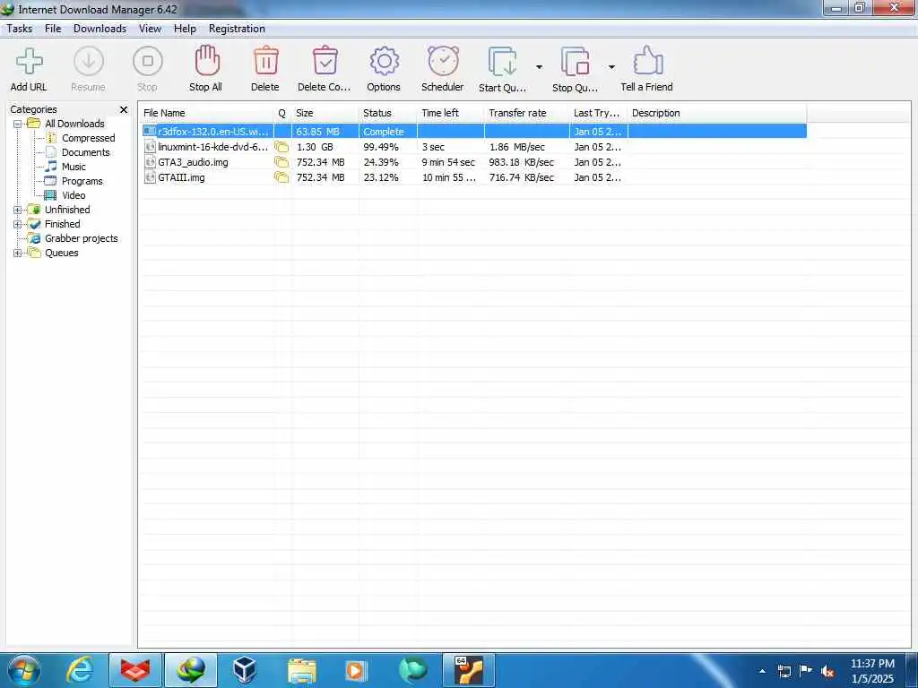The image size is (918, 688).
Task: Select the Queues category label
Action: pyautogui.click(x=62, y=253)
